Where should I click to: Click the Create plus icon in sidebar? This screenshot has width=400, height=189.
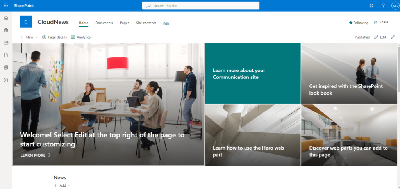point(6,80)
